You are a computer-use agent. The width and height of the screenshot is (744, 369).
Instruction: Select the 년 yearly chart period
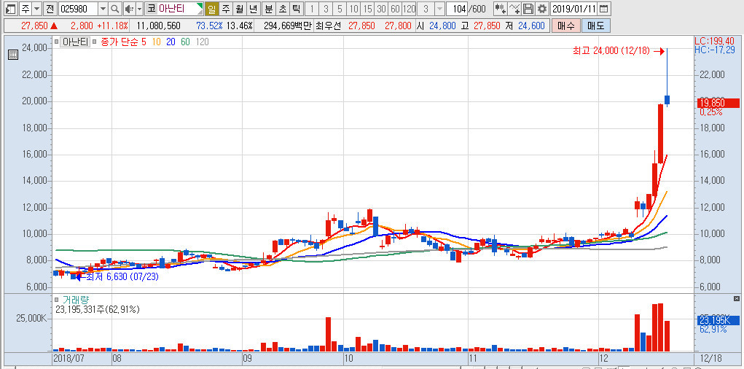coord(254,9)
